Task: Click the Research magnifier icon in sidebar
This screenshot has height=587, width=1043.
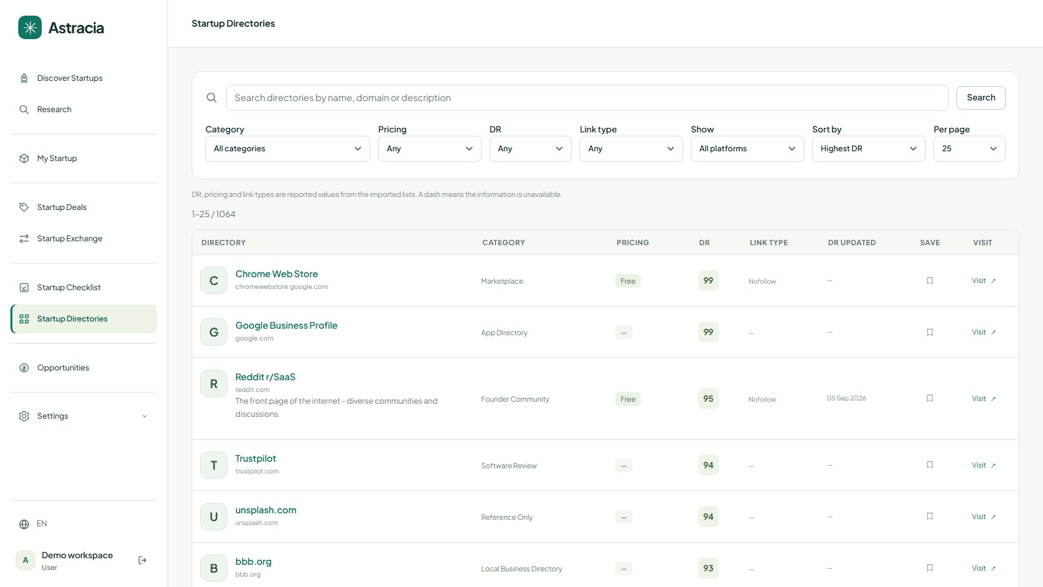Action: [x=24, y=110]
